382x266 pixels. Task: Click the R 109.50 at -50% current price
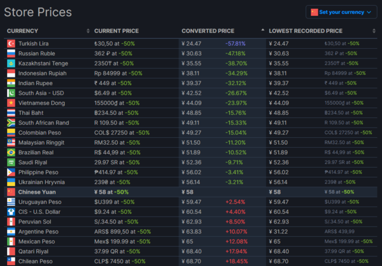pos(117,123)
